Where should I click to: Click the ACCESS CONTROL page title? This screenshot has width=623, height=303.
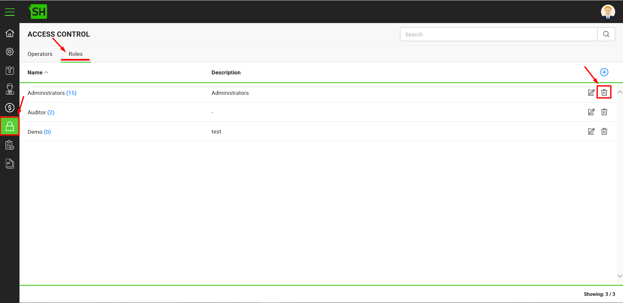pos(59,34)
